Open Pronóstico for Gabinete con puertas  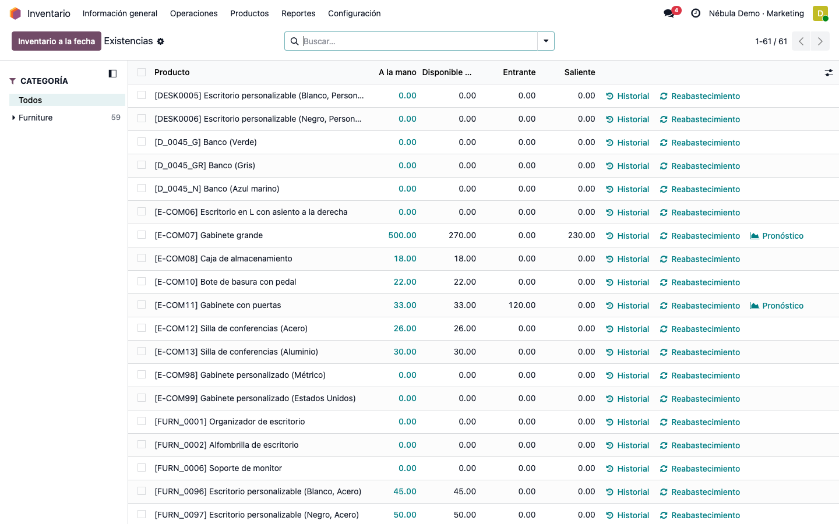pyautogui.click(x=777, y=306)
